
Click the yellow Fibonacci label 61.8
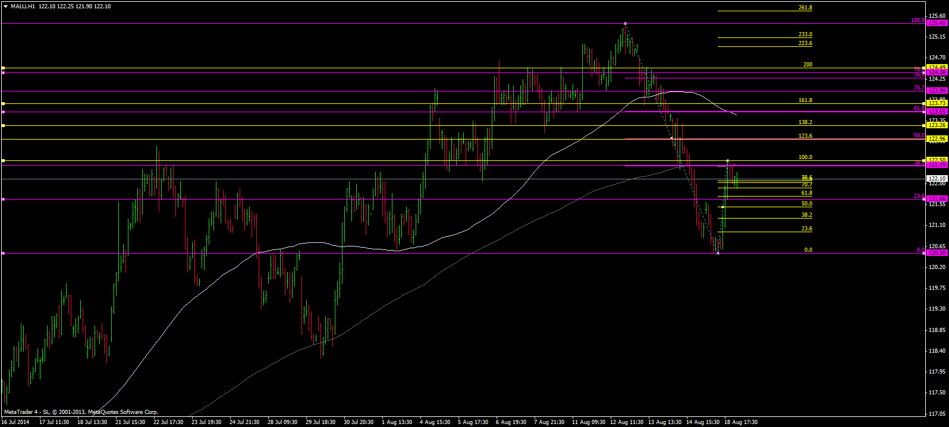(x=807, y=193)
